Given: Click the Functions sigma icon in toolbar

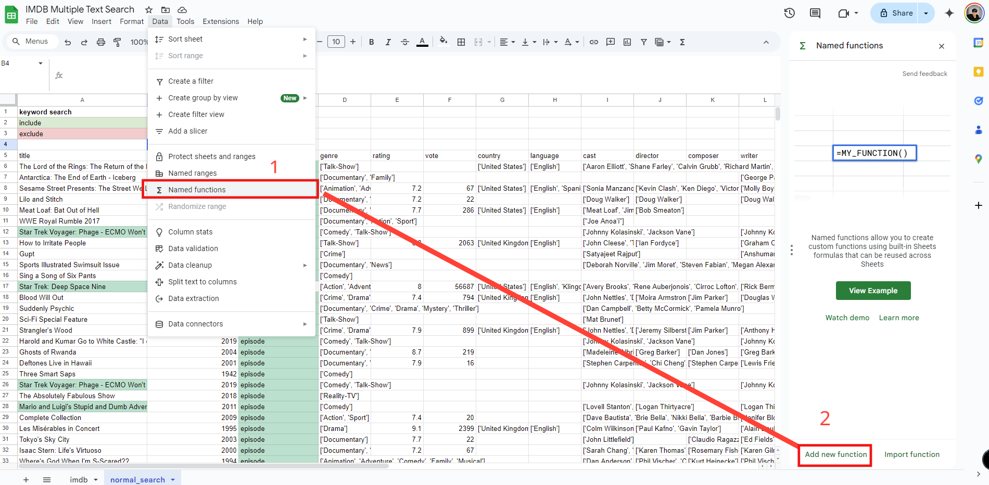Looking at the screenshot, I should pyautogui.click(x=682, y=42).
